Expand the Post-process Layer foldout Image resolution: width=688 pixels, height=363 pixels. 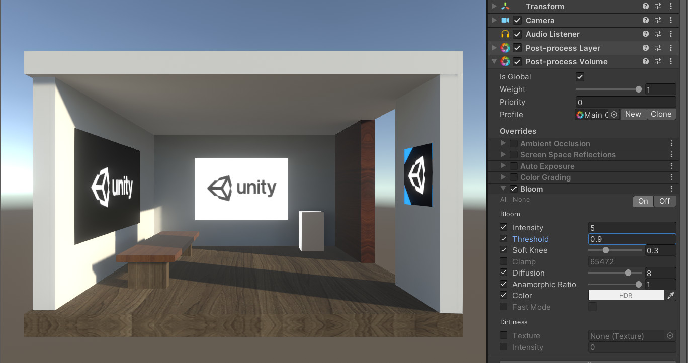(x=494, y=48)
